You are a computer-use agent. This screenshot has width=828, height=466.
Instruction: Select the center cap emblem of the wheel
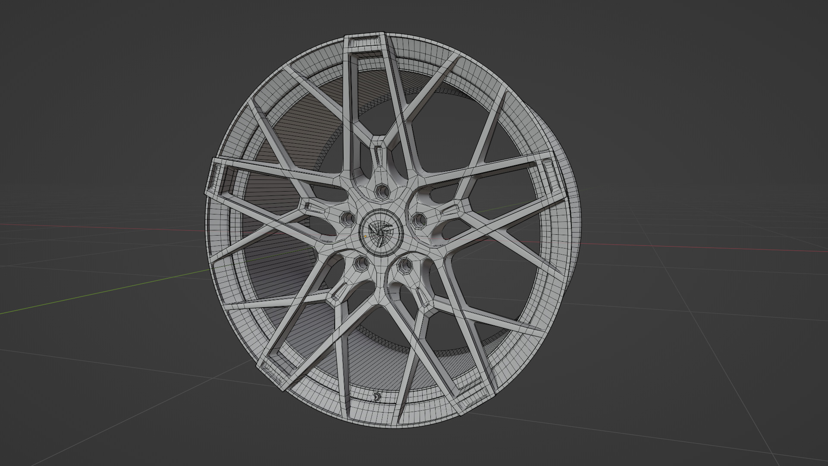point(381,233)
